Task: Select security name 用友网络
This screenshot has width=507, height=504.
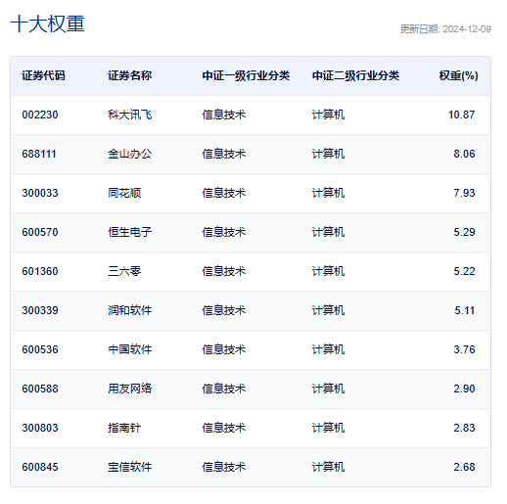Action: pos(130,389)
